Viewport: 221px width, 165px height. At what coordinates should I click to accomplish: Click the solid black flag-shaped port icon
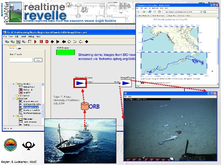tap(58, 42)
